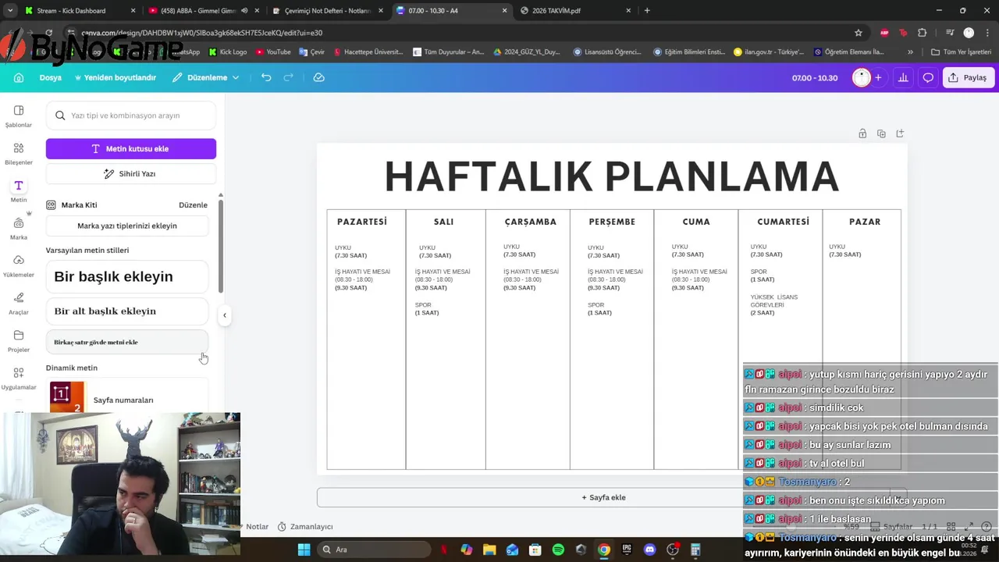Select the SALI column header

tap(443, 222)
